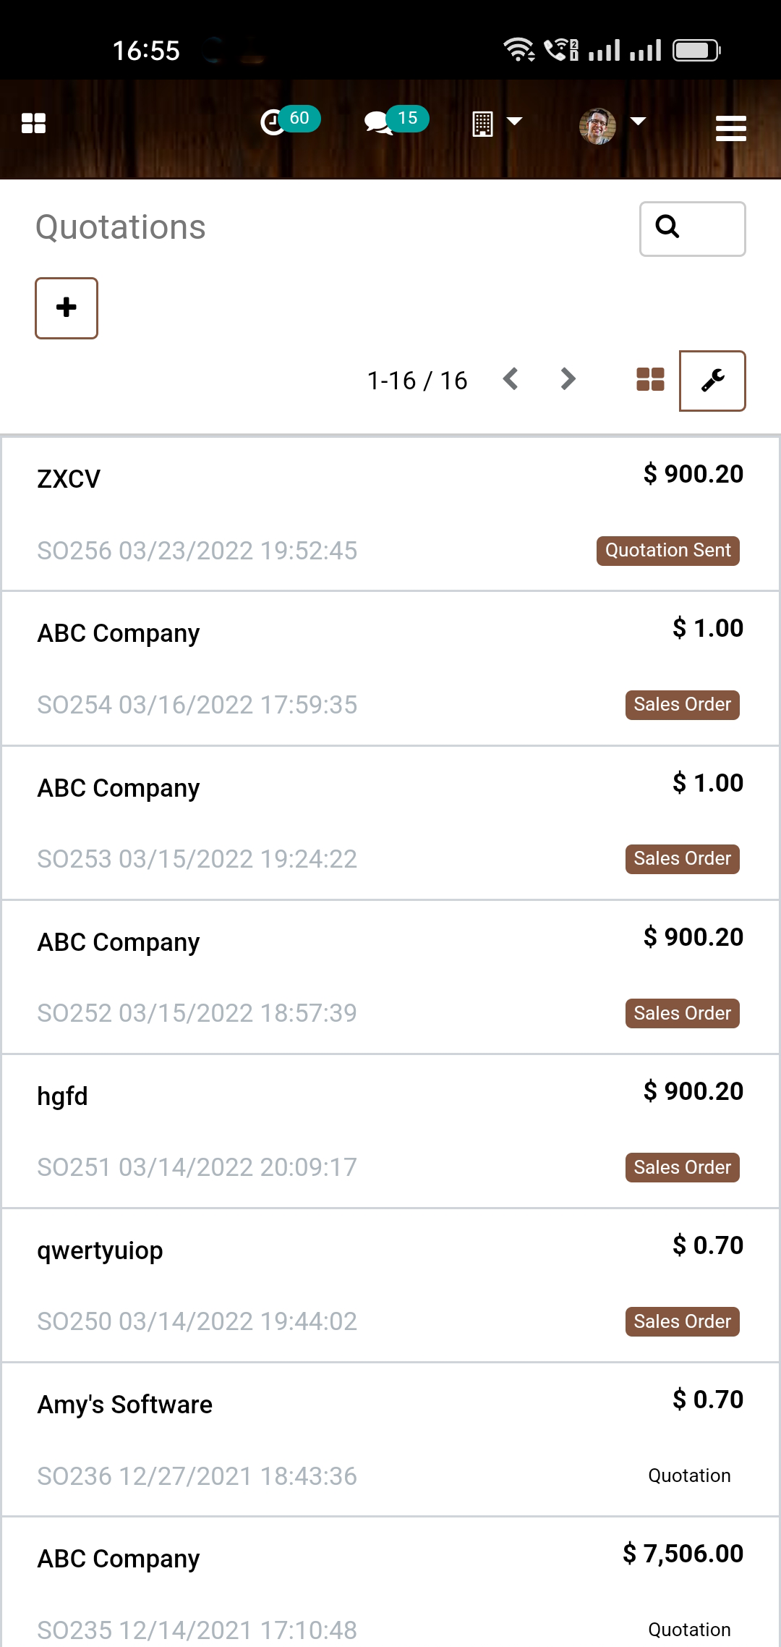Click the Sales Order badge on SO252
The image size is (781, 1647).
pos(682,1013)
